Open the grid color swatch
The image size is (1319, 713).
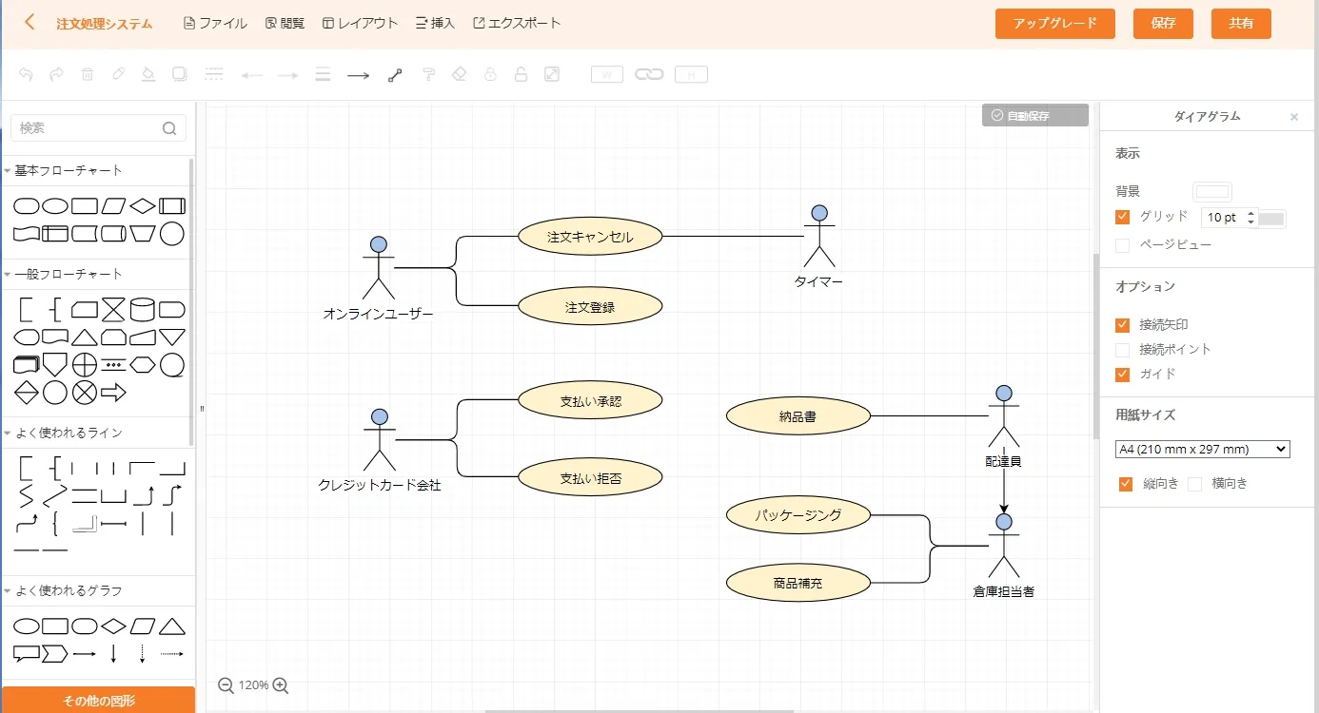click(x=1271, y=219)
